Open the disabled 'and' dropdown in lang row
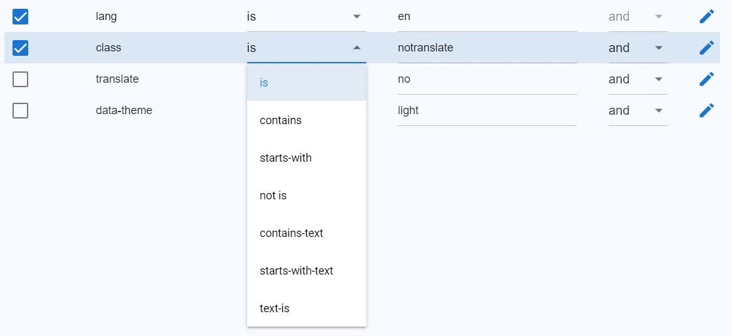732x336 pixels. coord(638,17)
